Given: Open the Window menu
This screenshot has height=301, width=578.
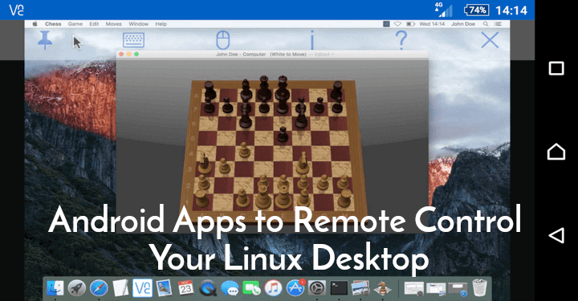Looking at the screenshot, I should [x=139, y=24].
